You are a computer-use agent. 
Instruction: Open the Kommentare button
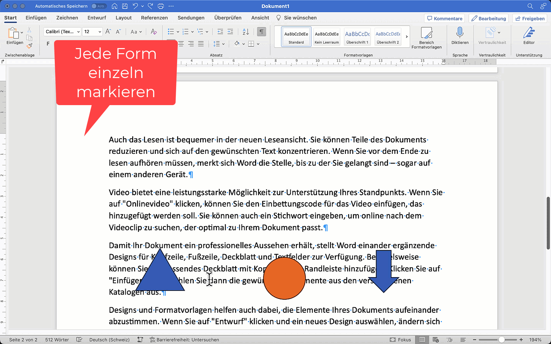(444, 18)
